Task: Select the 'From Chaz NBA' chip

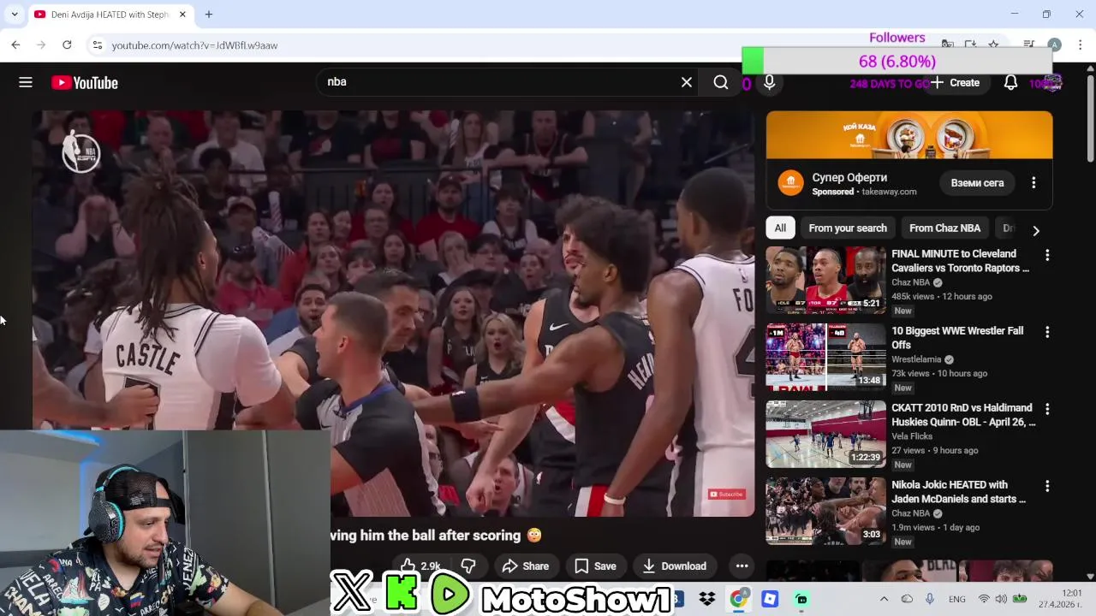Action: [x=944, y=228]
